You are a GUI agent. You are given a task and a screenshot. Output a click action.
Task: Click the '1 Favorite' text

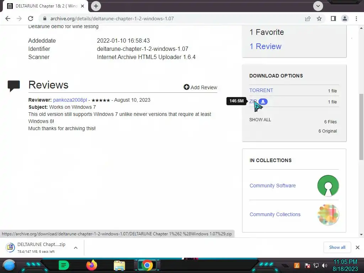tap(267, 32)
